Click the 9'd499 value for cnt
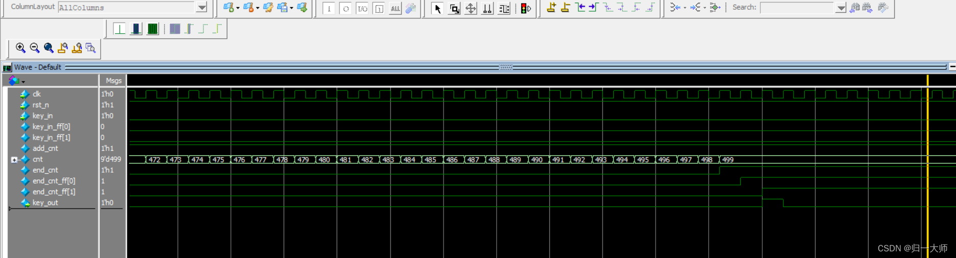This screenshot has height=258, width=956. pos(111,159)
